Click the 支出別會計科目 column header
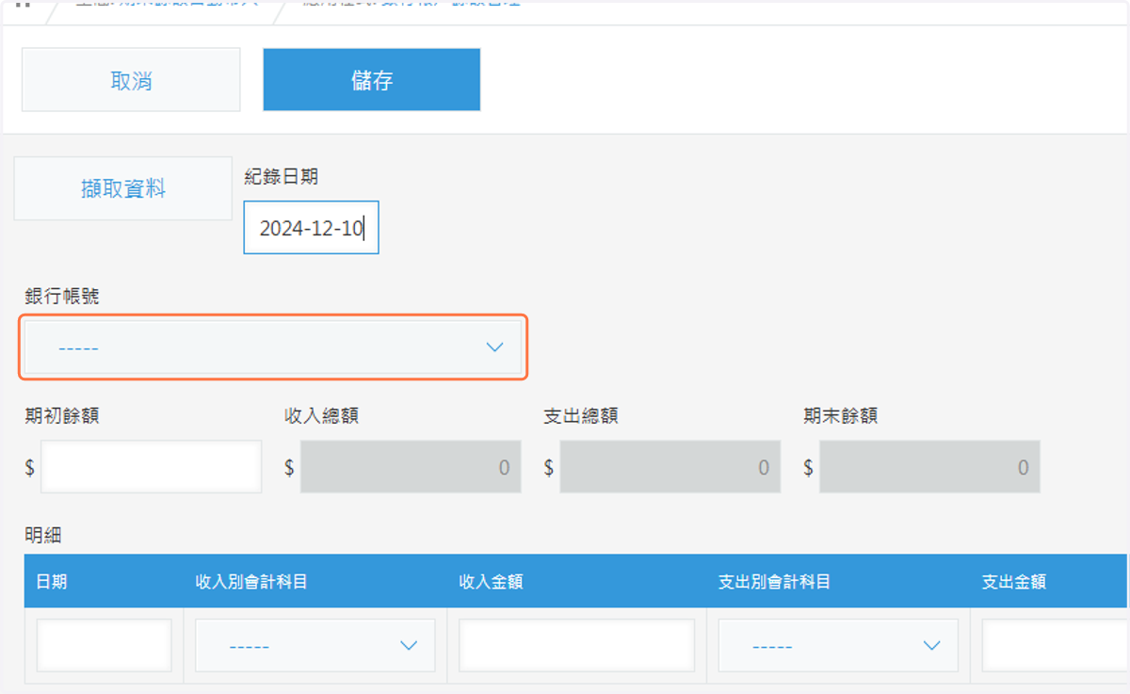 [774, 581]
